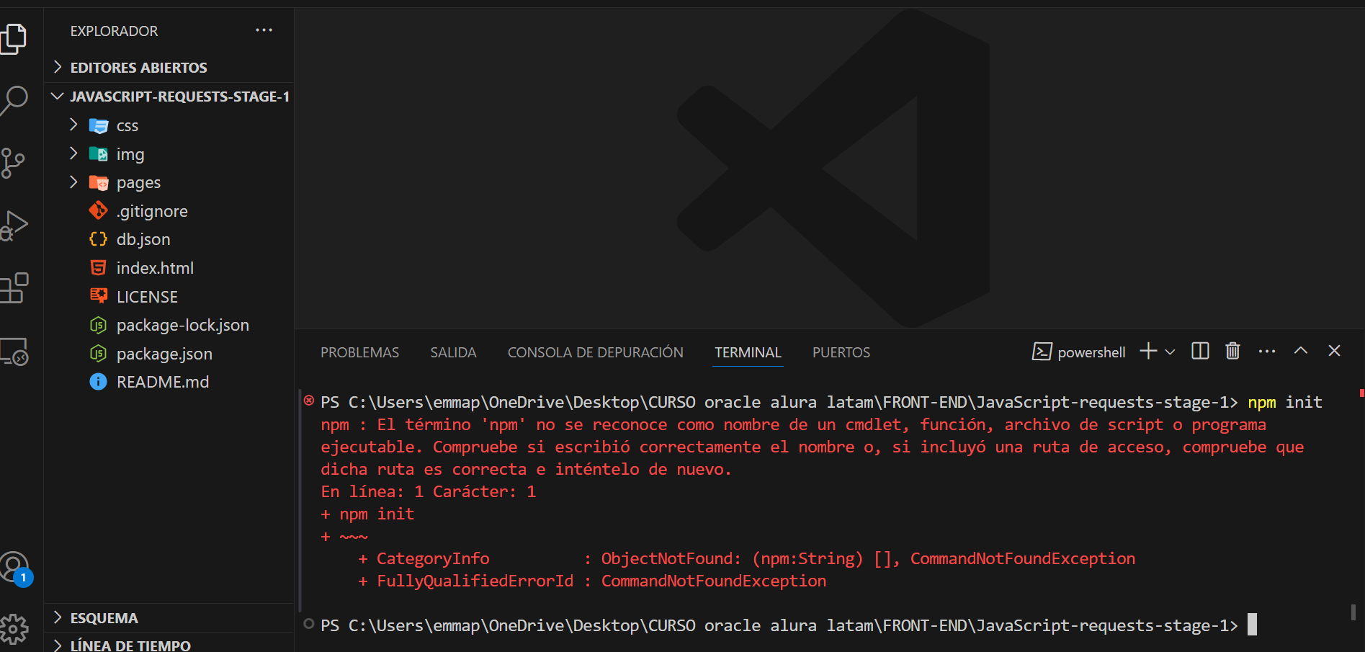This screenshot has height=652, width=1365.
Task: Click the terminal scrollbar
Action: (1353, 612)
